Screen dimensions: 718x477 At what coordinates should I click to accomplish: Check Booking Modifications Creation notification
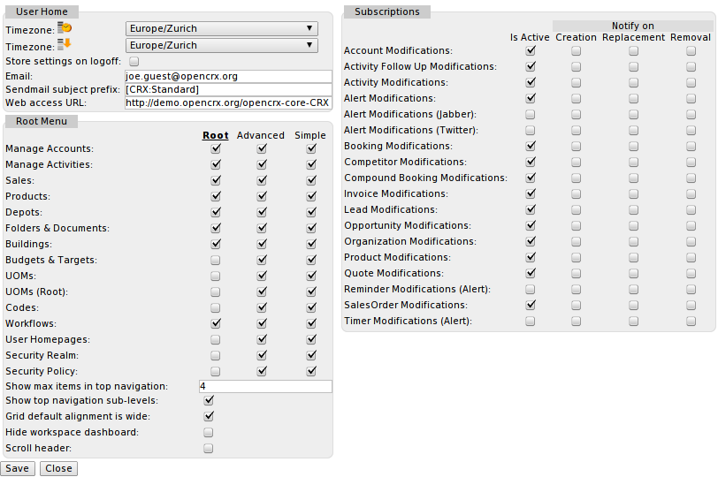pos(576,147)
